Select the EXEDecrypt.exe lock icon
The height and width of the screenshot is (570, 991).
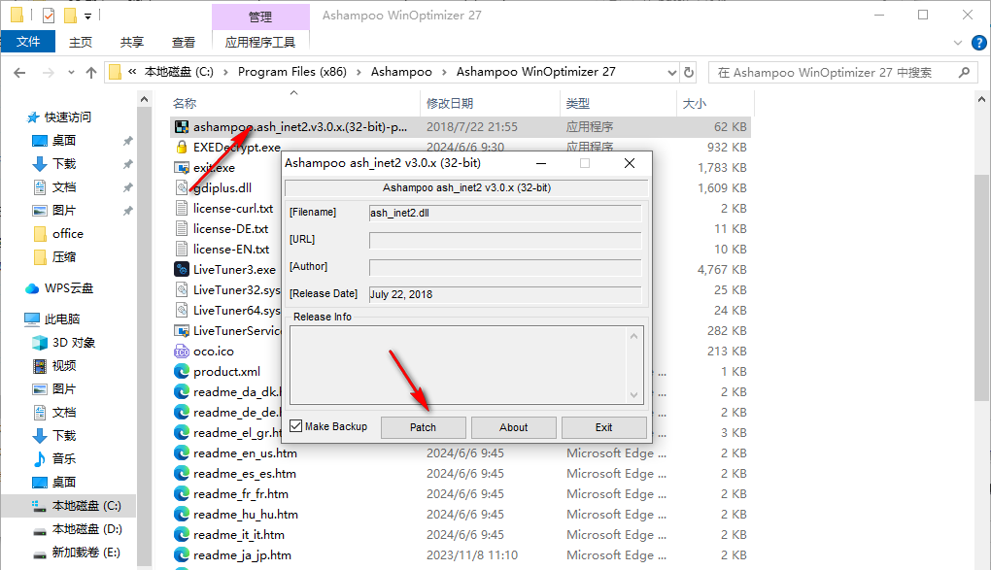[182, 147]
